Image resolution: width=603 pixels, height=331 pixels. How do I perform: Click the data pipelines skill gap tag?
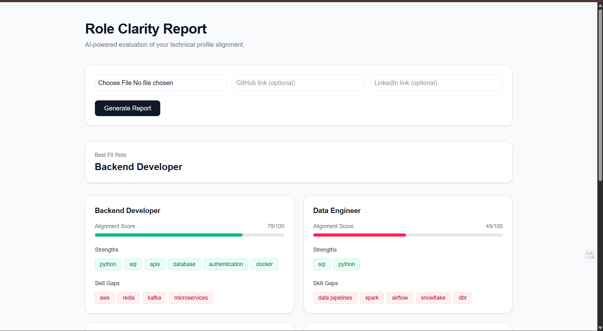(x=335, y=298)
